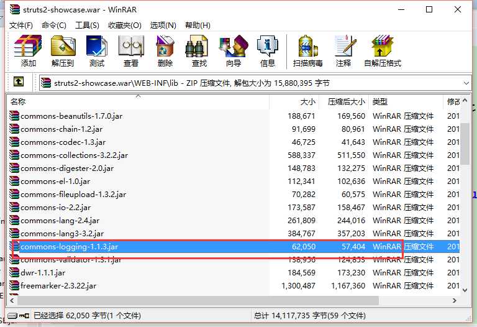Open the 收藏夹(O) menu
This screenshot has width=477, height=327.
click(125, 25)
